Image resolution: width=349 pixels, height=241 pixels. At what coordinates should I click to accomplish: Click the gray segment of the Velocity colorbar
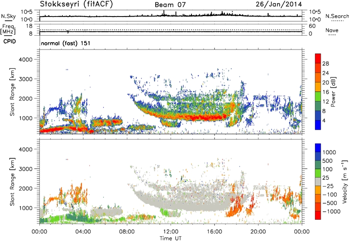pos(318,181)
